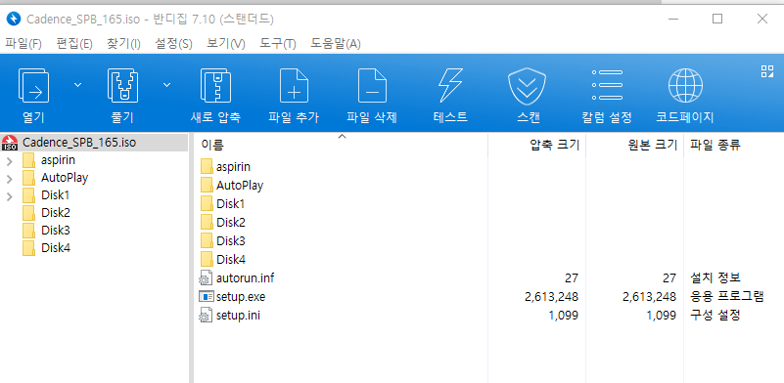Click the Bandizip logo in title bar

point(14,19)
